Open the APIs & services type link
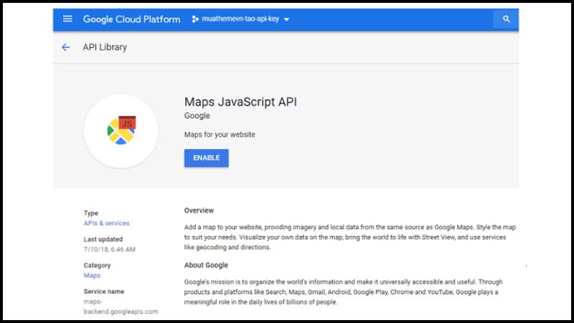This screenshot has width=574, height=323. click(x=106, y=223)
